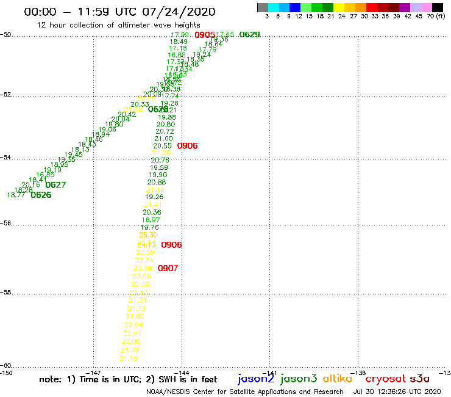Pick the pink swatch in the color bar
The image size is (451, 397).
[x=427, y=7]
